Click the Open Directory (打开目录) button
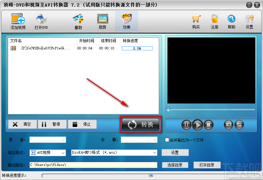Viewport: 263px width, 180px height. click(x=207, y=165)
